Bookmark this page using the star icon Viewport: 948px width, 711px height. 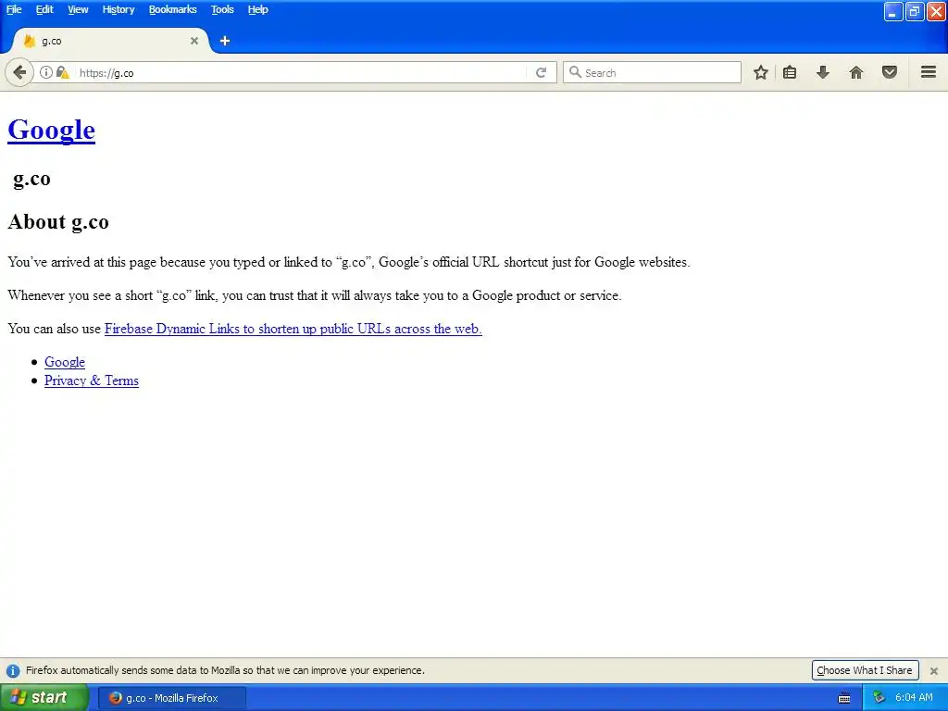click(761, 72)
